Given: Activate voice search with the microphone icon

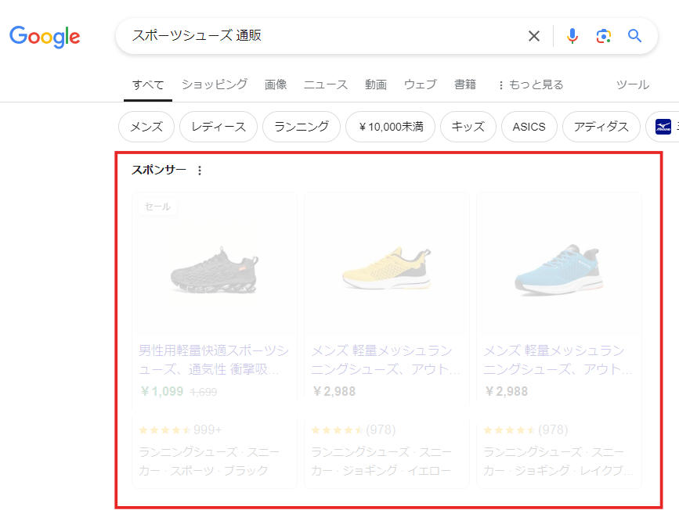Looking at the screenshot, I should pyautogui.click(x=572, y=36).
